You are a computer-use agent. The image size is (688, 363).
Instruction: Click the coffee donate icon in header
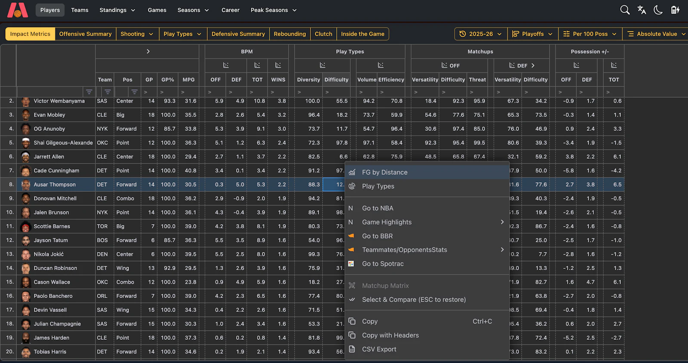[675, 10]
